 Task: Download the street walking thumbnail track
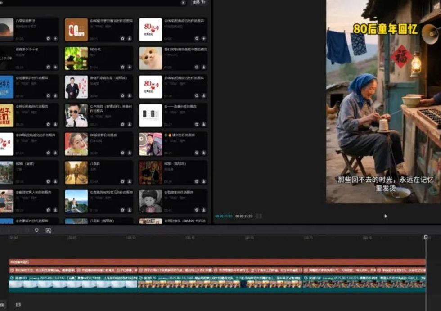tap(129, 181)
